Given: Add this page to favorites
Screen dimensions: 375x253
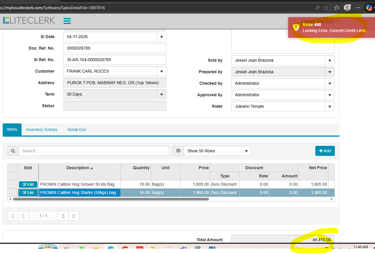Looking at the screenshot, I should click(326, 8).
